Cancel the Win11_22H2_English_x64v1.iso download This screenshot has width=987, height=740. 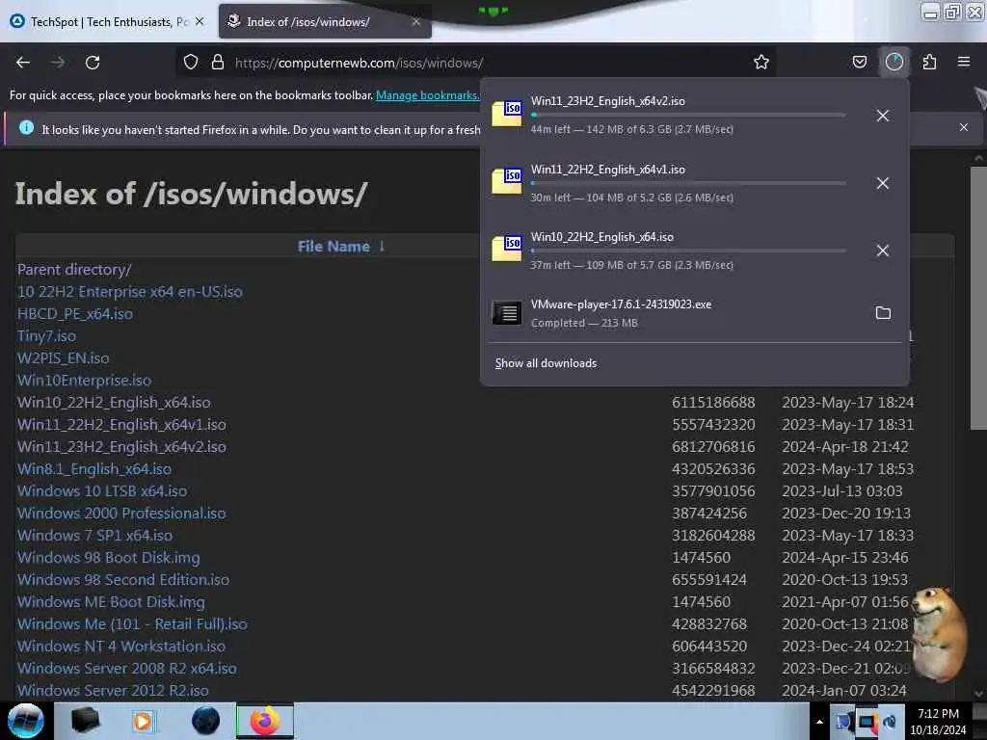tap(883, 183)
